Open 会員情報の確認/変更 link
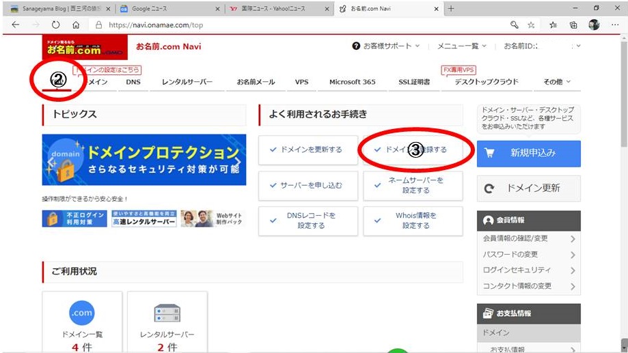Viewport: 628px width, 353px height. click(529, 238)
